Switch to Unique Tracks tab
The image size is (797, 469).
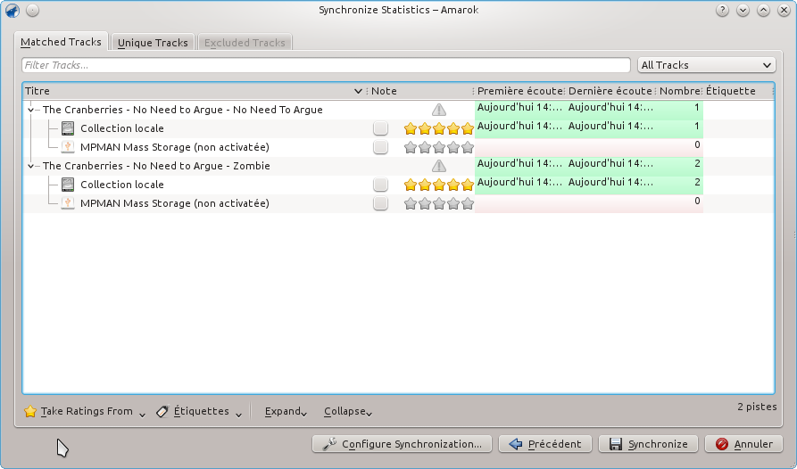tap(153, 43)
